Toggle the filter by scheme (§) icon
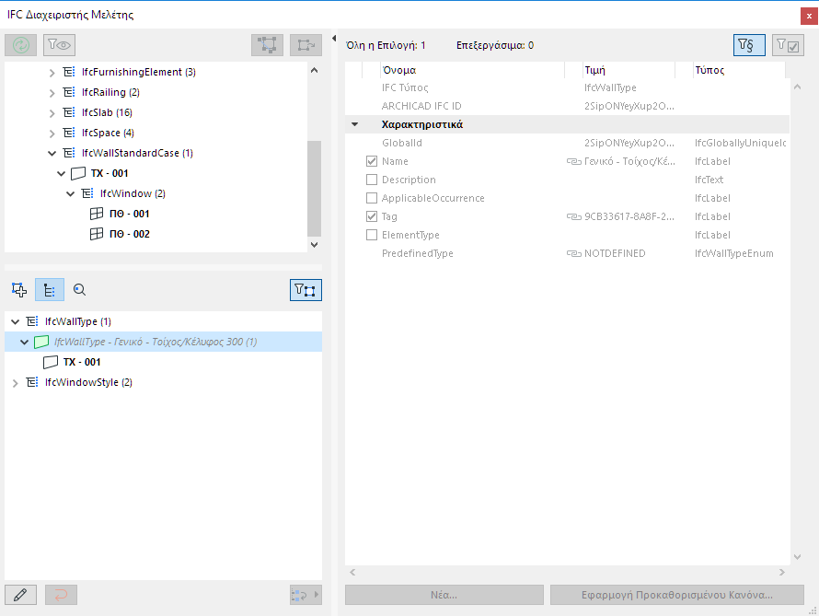Image resolution: width=819 pixels, height=616 pixels. [x=750, y=45]
